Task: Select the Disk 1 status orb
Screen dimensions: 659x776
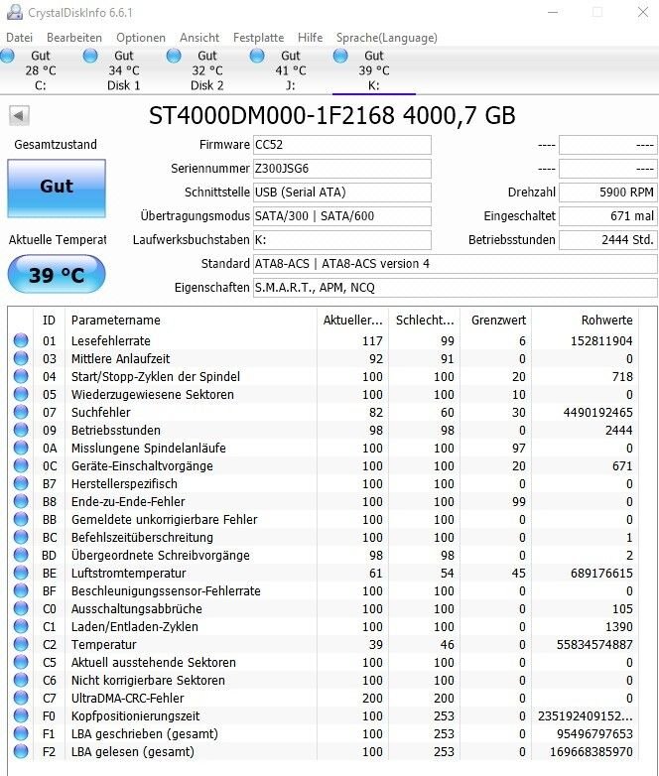Action: (90, 56)
